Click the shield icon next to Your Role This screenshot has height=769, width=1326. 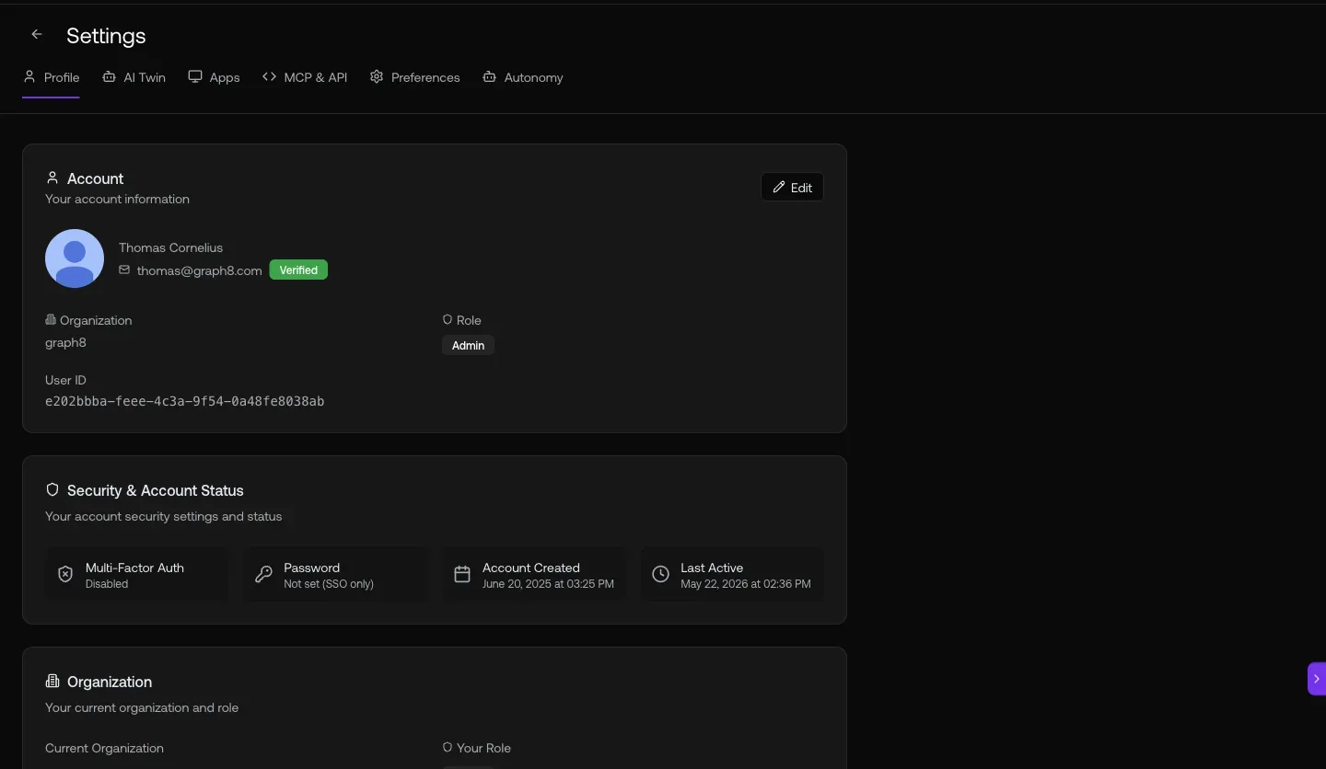click(x=448, y=747)
